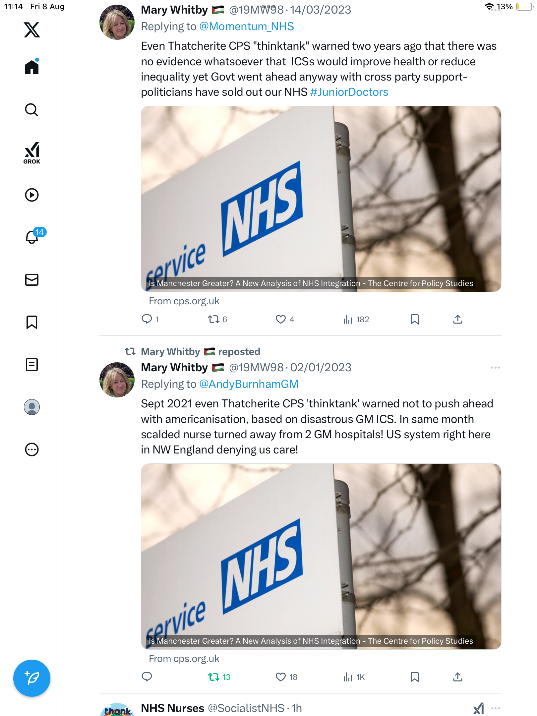This screenshot has width=537, height=716.
Task: Open the #JuniorDoctors hashtag
Action: pyautogui.click(x=349, y=92)
